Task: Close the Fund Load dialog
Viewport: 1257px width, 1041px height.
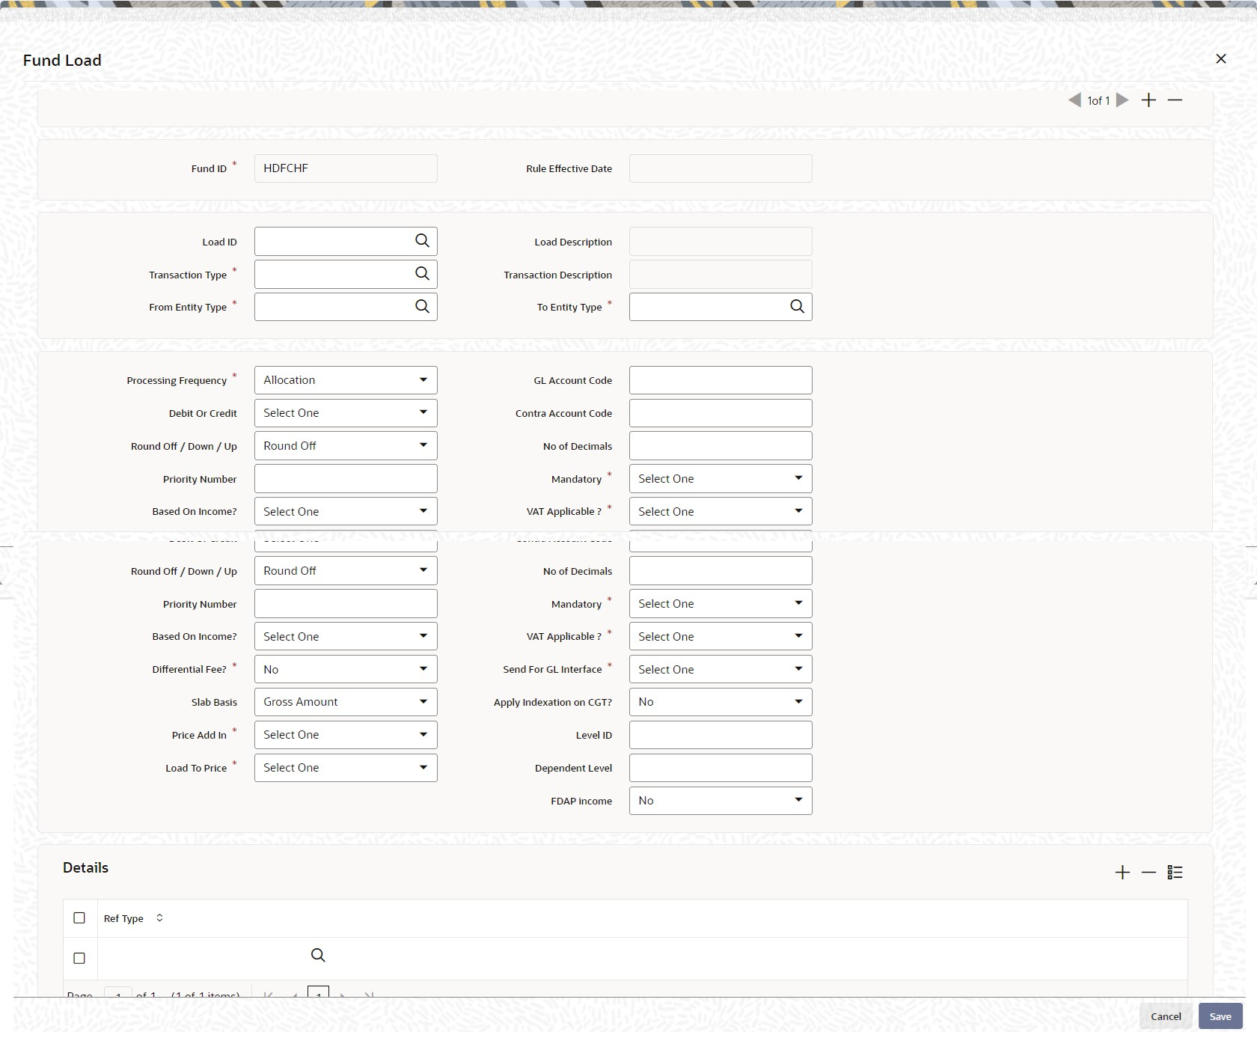Action: (x=1220, y=58)
